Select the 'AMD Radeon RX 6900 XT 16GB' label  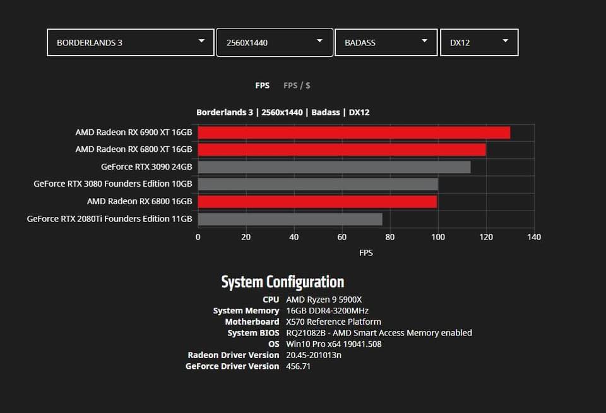point(134,132)
